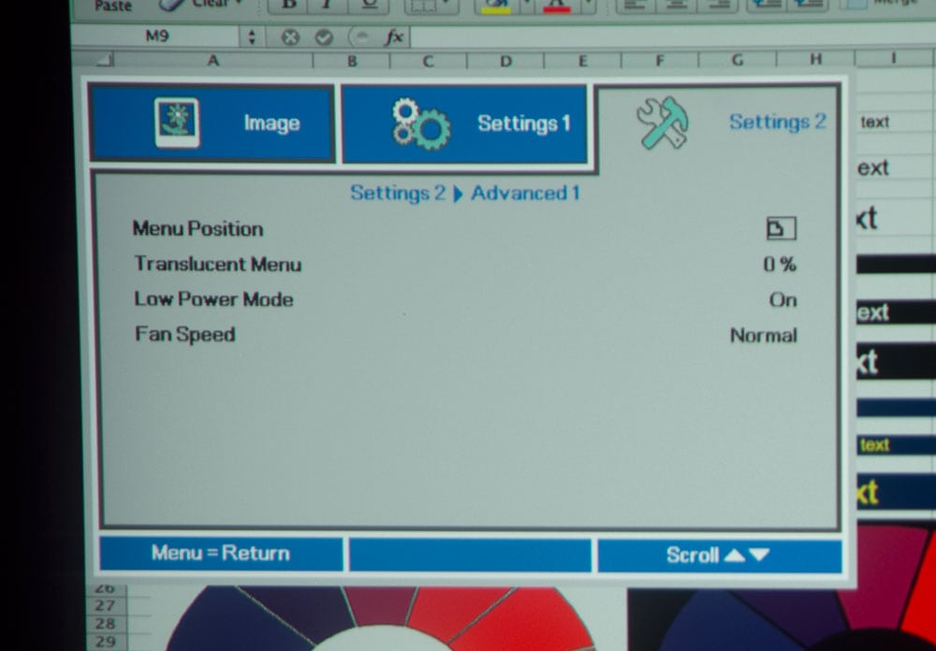Click the Settings 2 breadcrumb text

coord(398,194)
